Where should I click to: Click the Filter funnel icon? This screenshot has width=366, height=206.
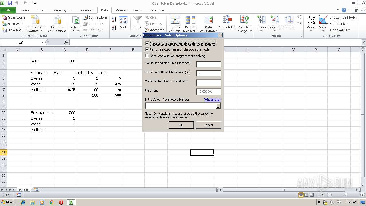[138, 20]
